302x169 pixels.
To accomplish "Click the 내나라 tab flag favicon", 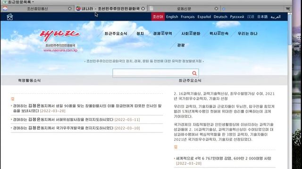I will [78, 8].
